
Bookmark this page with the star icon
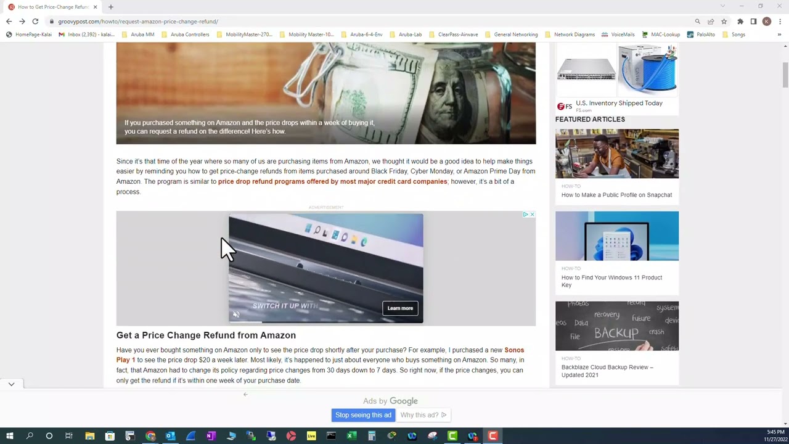tap(724, 22)
